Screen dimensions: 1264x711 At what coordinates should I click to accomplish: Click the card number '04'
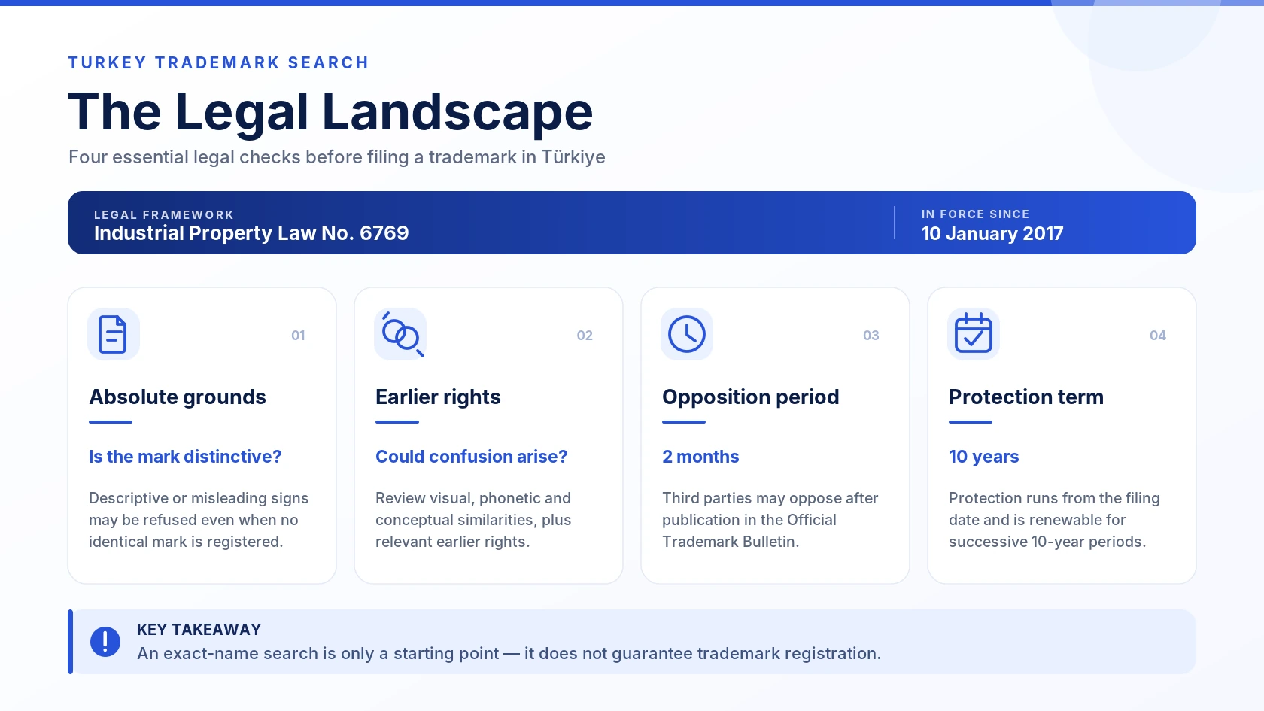[x=1158, y=336]
